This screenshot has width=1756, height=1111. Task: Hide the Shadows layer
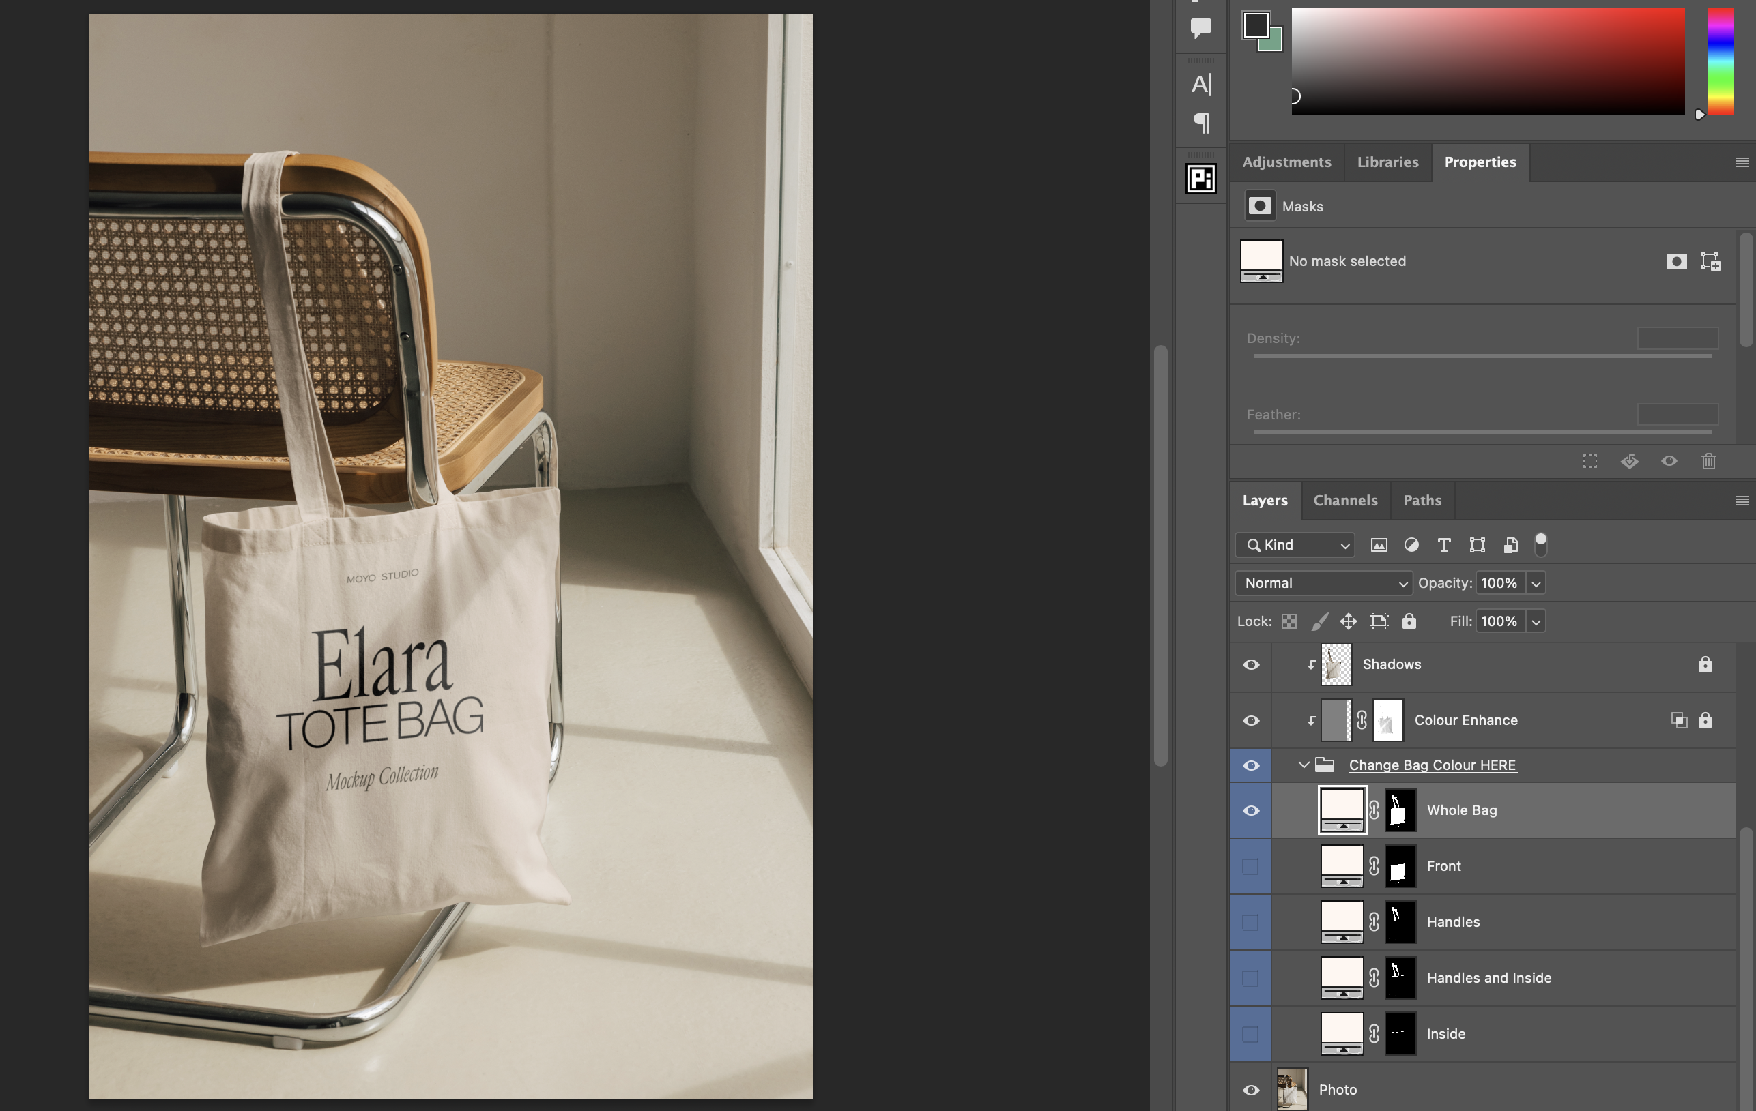(x=1251, y=664)
